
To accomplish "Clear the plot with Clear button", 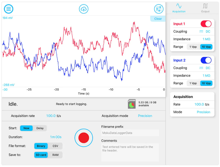I will tap(158, 19).
